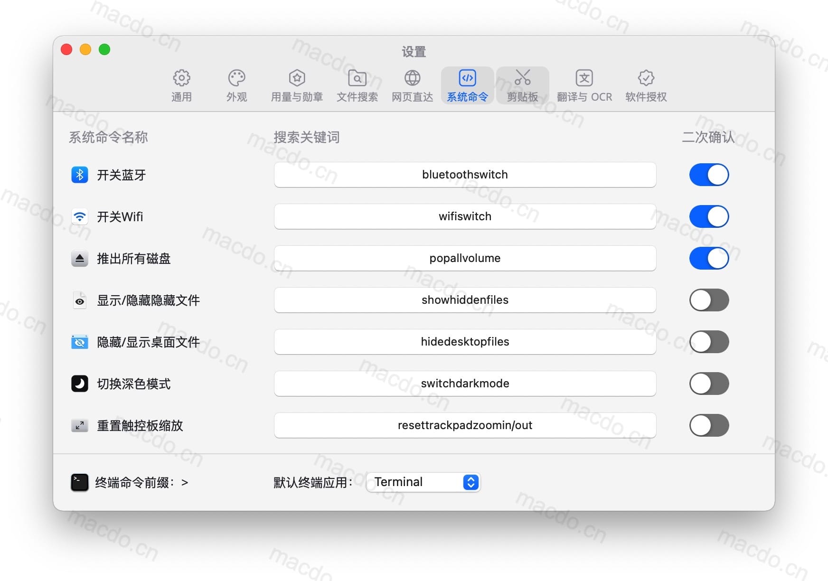
Task: Click the moon icon beside 切换深色模式
Action: click(x=80, y=384)
